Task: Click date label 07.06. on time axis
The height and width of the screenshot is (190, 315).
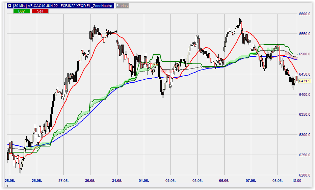Action: point(251,181)
